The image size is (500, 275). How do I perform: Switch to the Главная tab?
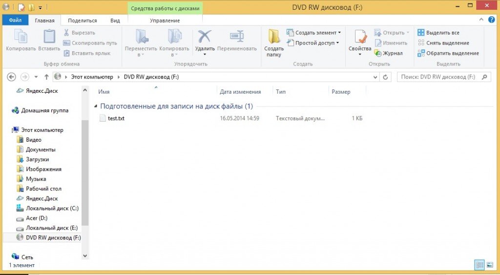click(44, 21)
